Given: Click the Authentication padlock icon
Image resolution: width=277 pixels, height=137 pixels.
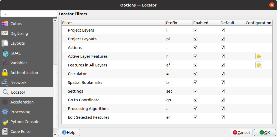Looking at the screenshot, I should (x=5, y=73).
